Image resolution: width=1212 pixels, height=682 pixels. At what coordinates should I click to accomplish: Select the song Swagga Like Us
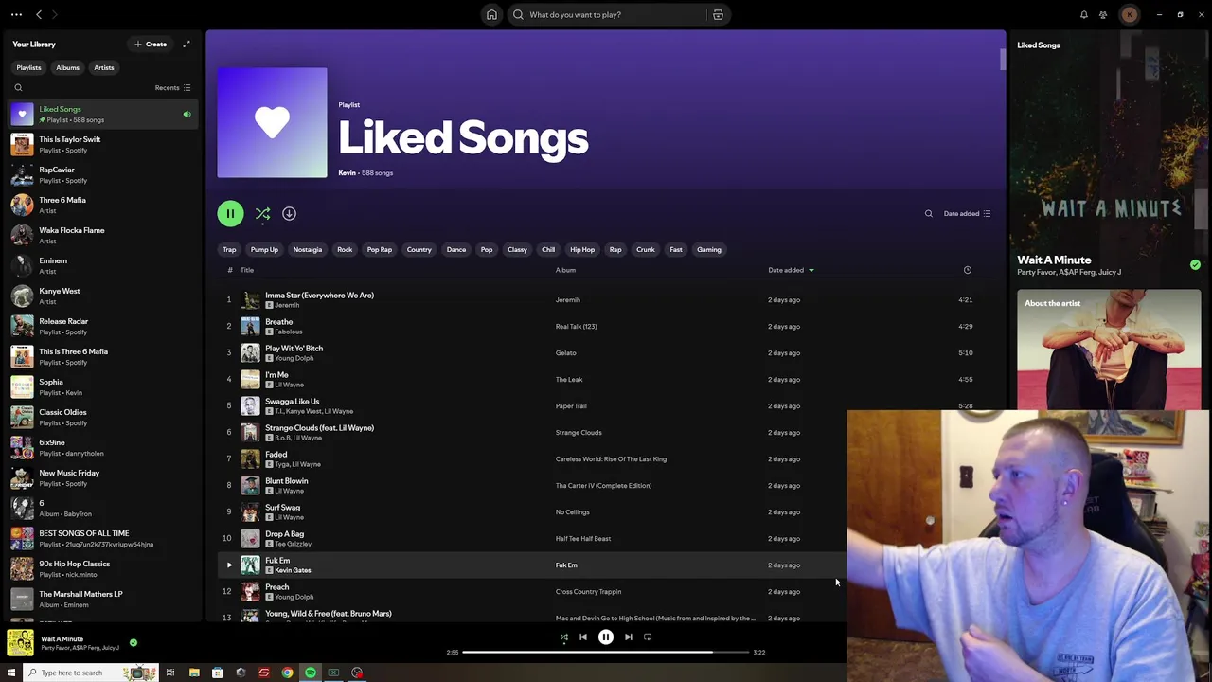292,401
